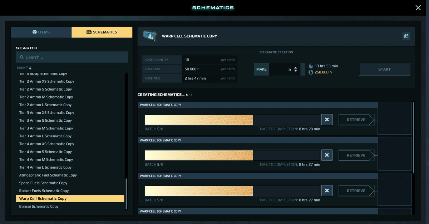Viewport: 429px width, 224px height.
Task: Retrieve the first completed batch
Action: pyautogui.click(x=356, y=119)
